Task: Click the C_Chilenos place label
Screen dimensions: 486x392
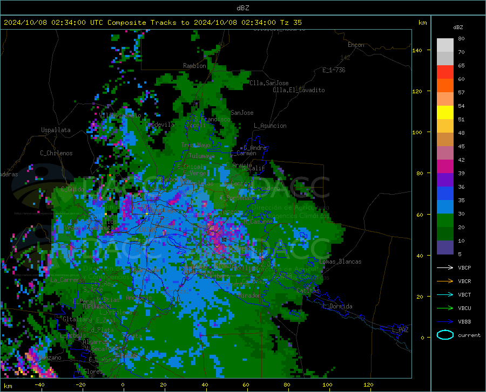Action: (x=56, y=153)
